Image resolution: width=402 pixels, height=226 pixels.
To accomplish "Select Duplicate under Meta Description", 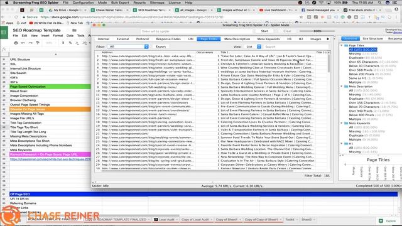I will [x=363, y=99].
